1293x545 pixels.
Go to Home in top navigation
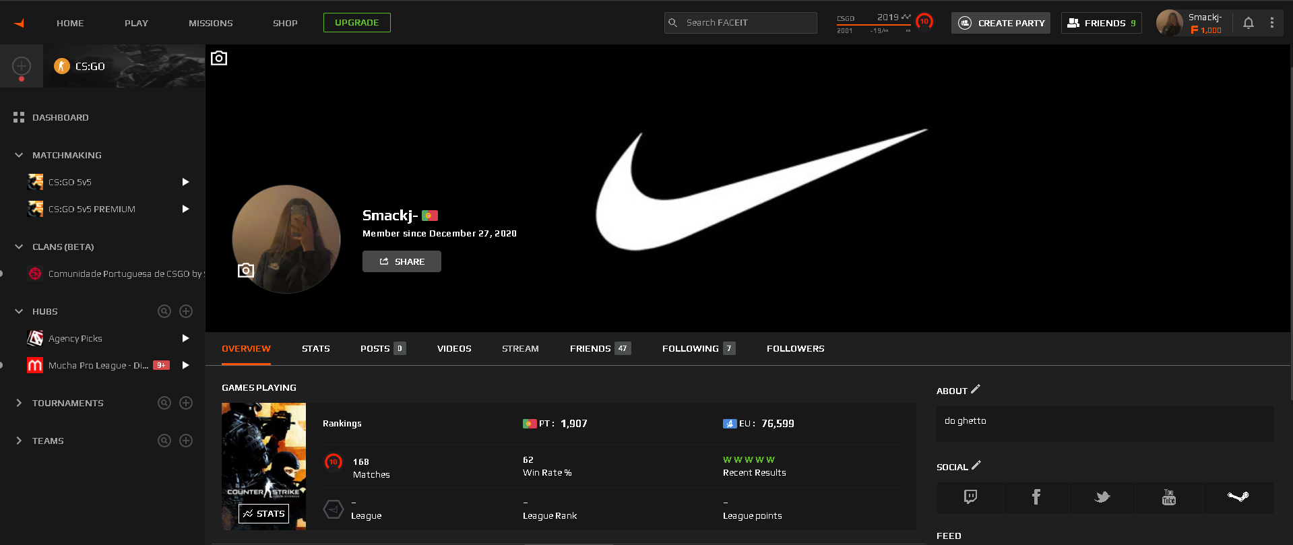pyautogui.click(x=70, y=23)
